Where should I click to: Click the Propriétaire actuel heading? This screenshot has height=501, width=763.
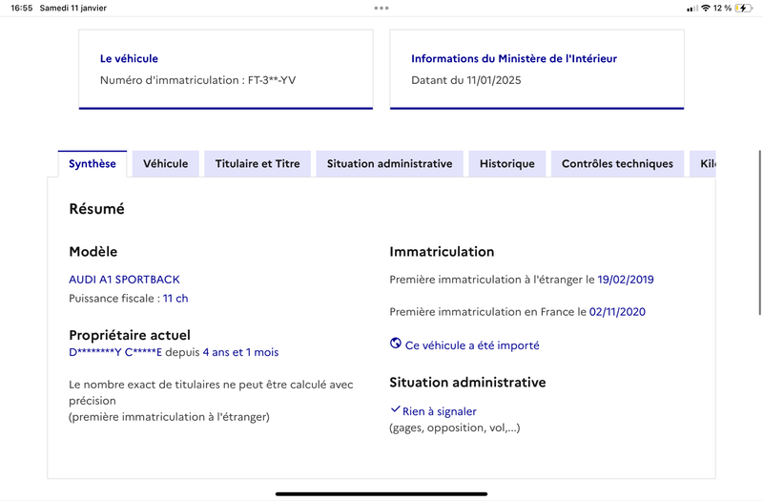[x=130, y=335]
